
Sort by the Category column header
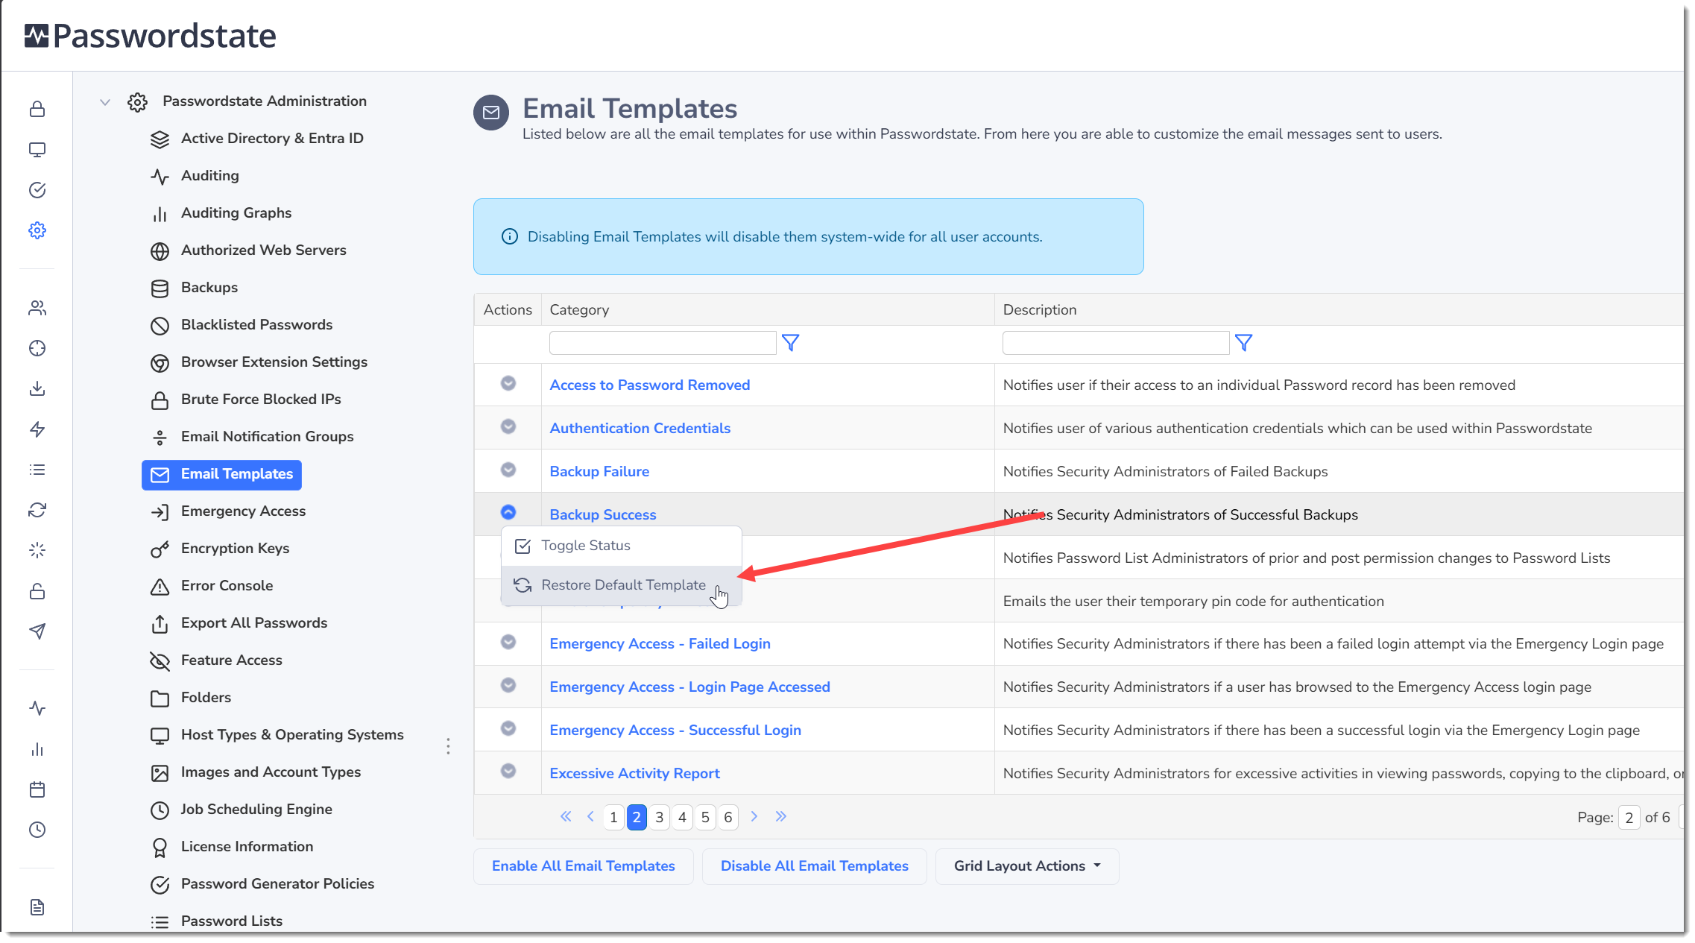click(x=579, y=310)
